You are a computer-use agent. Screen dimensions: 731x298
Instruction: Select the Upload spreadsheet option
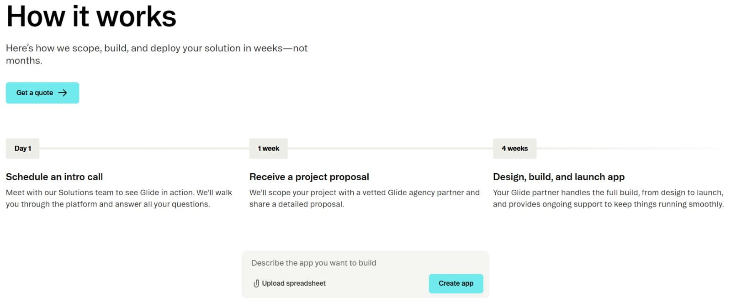pos(293,283)
